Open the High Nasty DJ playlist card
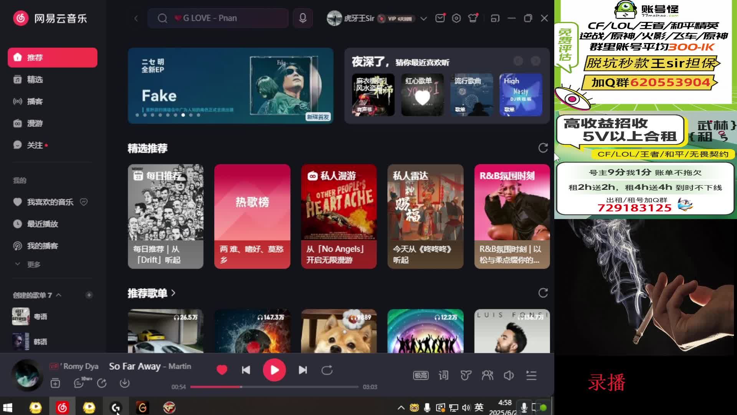Viewport: 737px width, 415px height. (521, 95)
